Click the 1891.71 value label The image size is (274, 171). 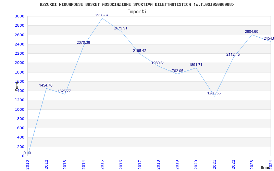[196, 65]
